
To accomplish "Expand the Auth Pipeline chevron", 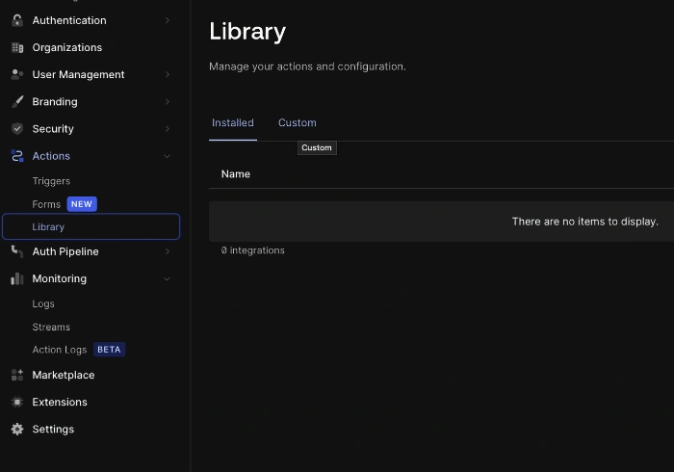I will pos(167,251).
